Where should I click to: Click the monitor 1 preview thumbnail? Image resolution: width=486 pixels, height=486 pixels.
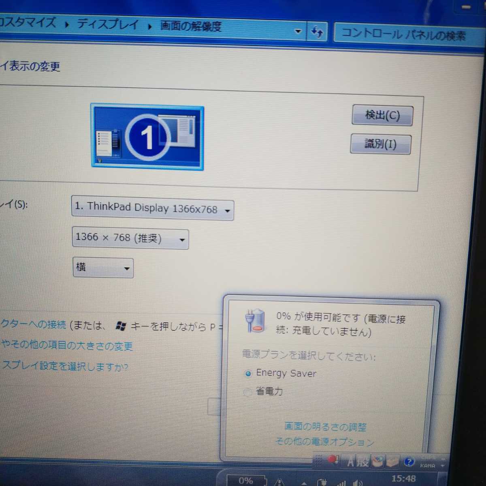pyautogui.click(x=147, y=137)
